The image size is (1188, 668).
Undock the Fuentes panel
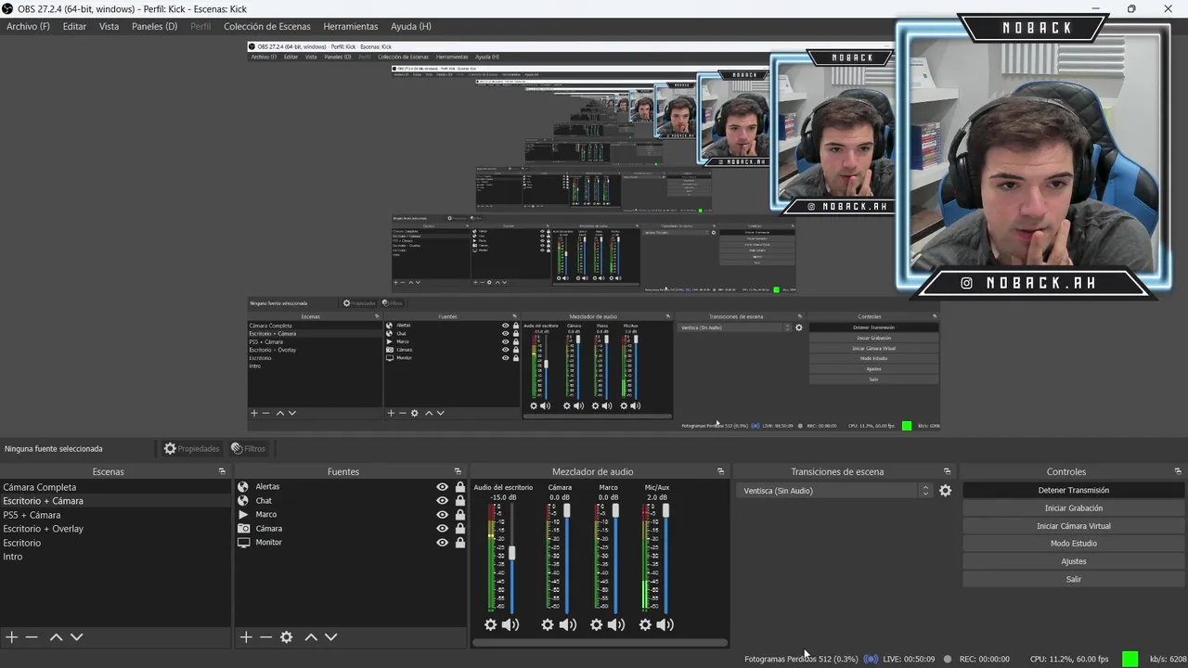tap(458, 471)
